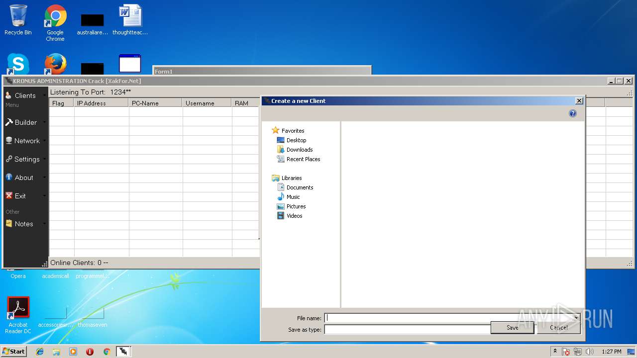637x358 pixels.
Task: Click the RAM column header
Action: pos(246,103)
